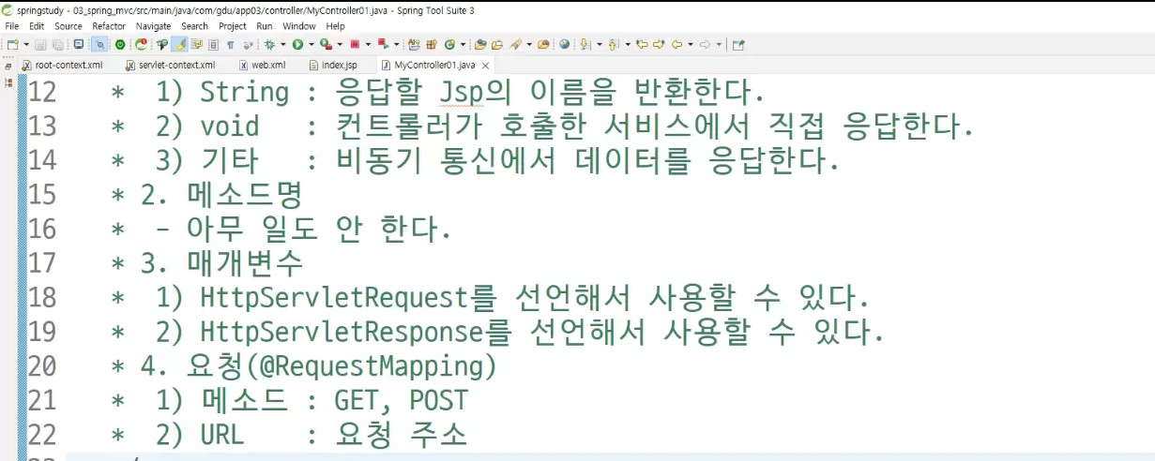
Task: Switch to index.jsp editor tab
Action: click(x=331, y=66)
